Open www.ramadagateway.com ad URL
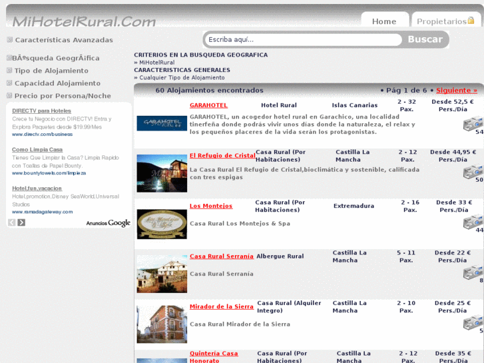Viewport: 484px width, 363px height. point(43,212)
